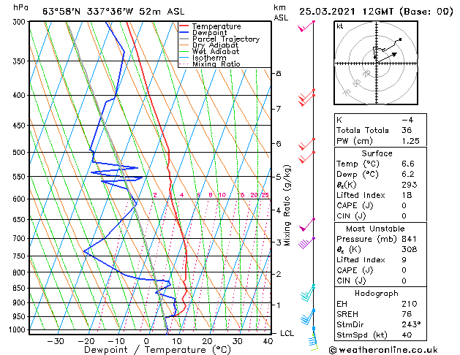This screenshot has width=460, height=355.
Task: Click the hodograph center crosshair
Action: (377, 63)
